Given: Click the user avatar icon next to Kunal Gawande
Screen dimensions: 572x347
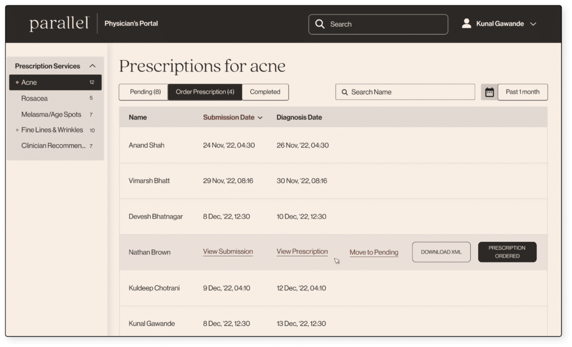Looking at the screenshot, I should pos(466,23).
